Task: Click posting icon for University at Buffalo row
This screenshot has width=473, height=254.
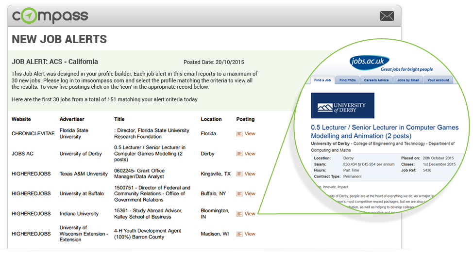Action: point(239,193)
